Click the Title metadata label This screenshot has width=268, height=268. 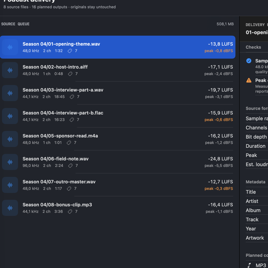click(251, 192)
